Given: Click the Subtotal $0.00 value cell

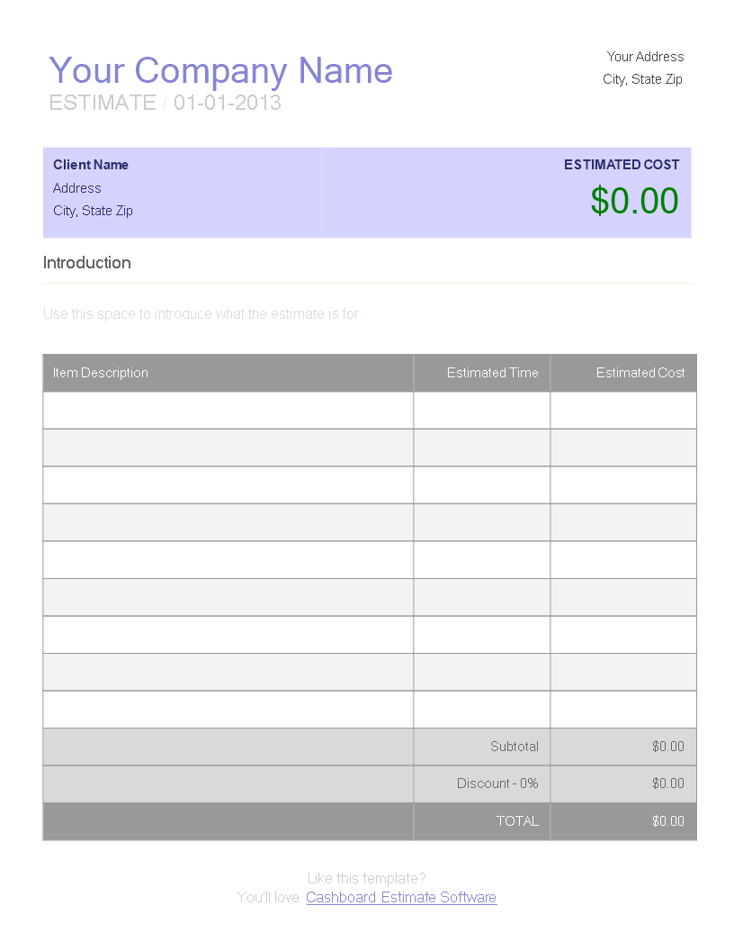Looking at the screenshot, I should pyautogui.click(x=623, y=747).
